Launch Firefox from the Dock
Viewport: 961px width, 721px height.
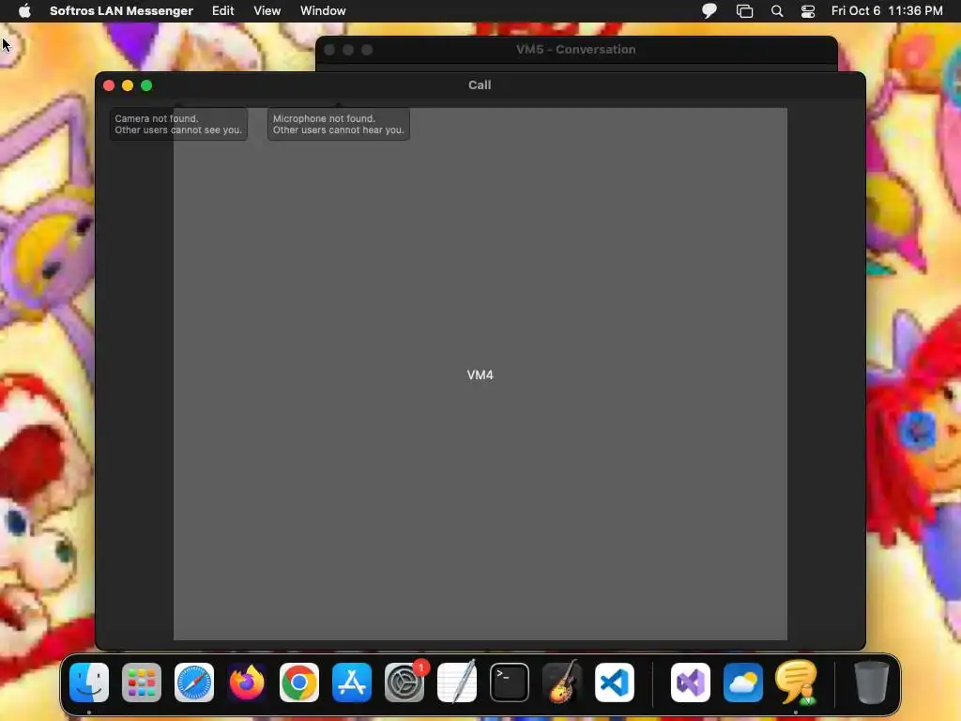(x=247, y=682)
